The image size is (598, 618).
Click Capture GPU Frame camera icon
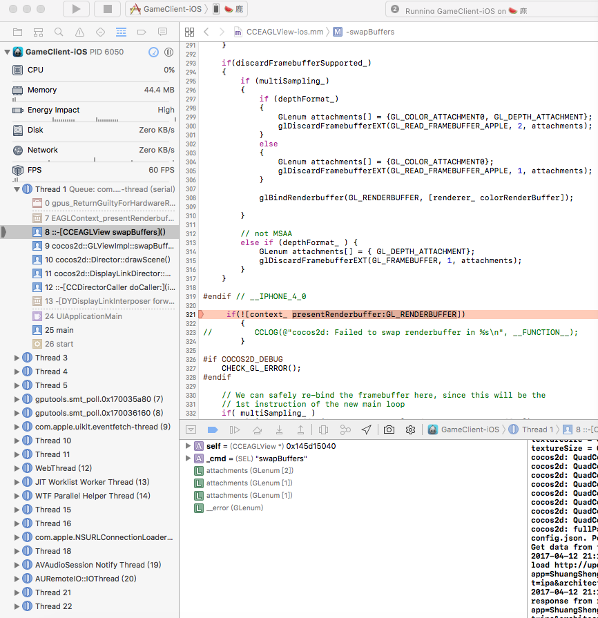pos(389,429)
